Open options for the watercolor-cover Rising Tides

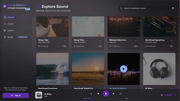click(x=100, y=41)
